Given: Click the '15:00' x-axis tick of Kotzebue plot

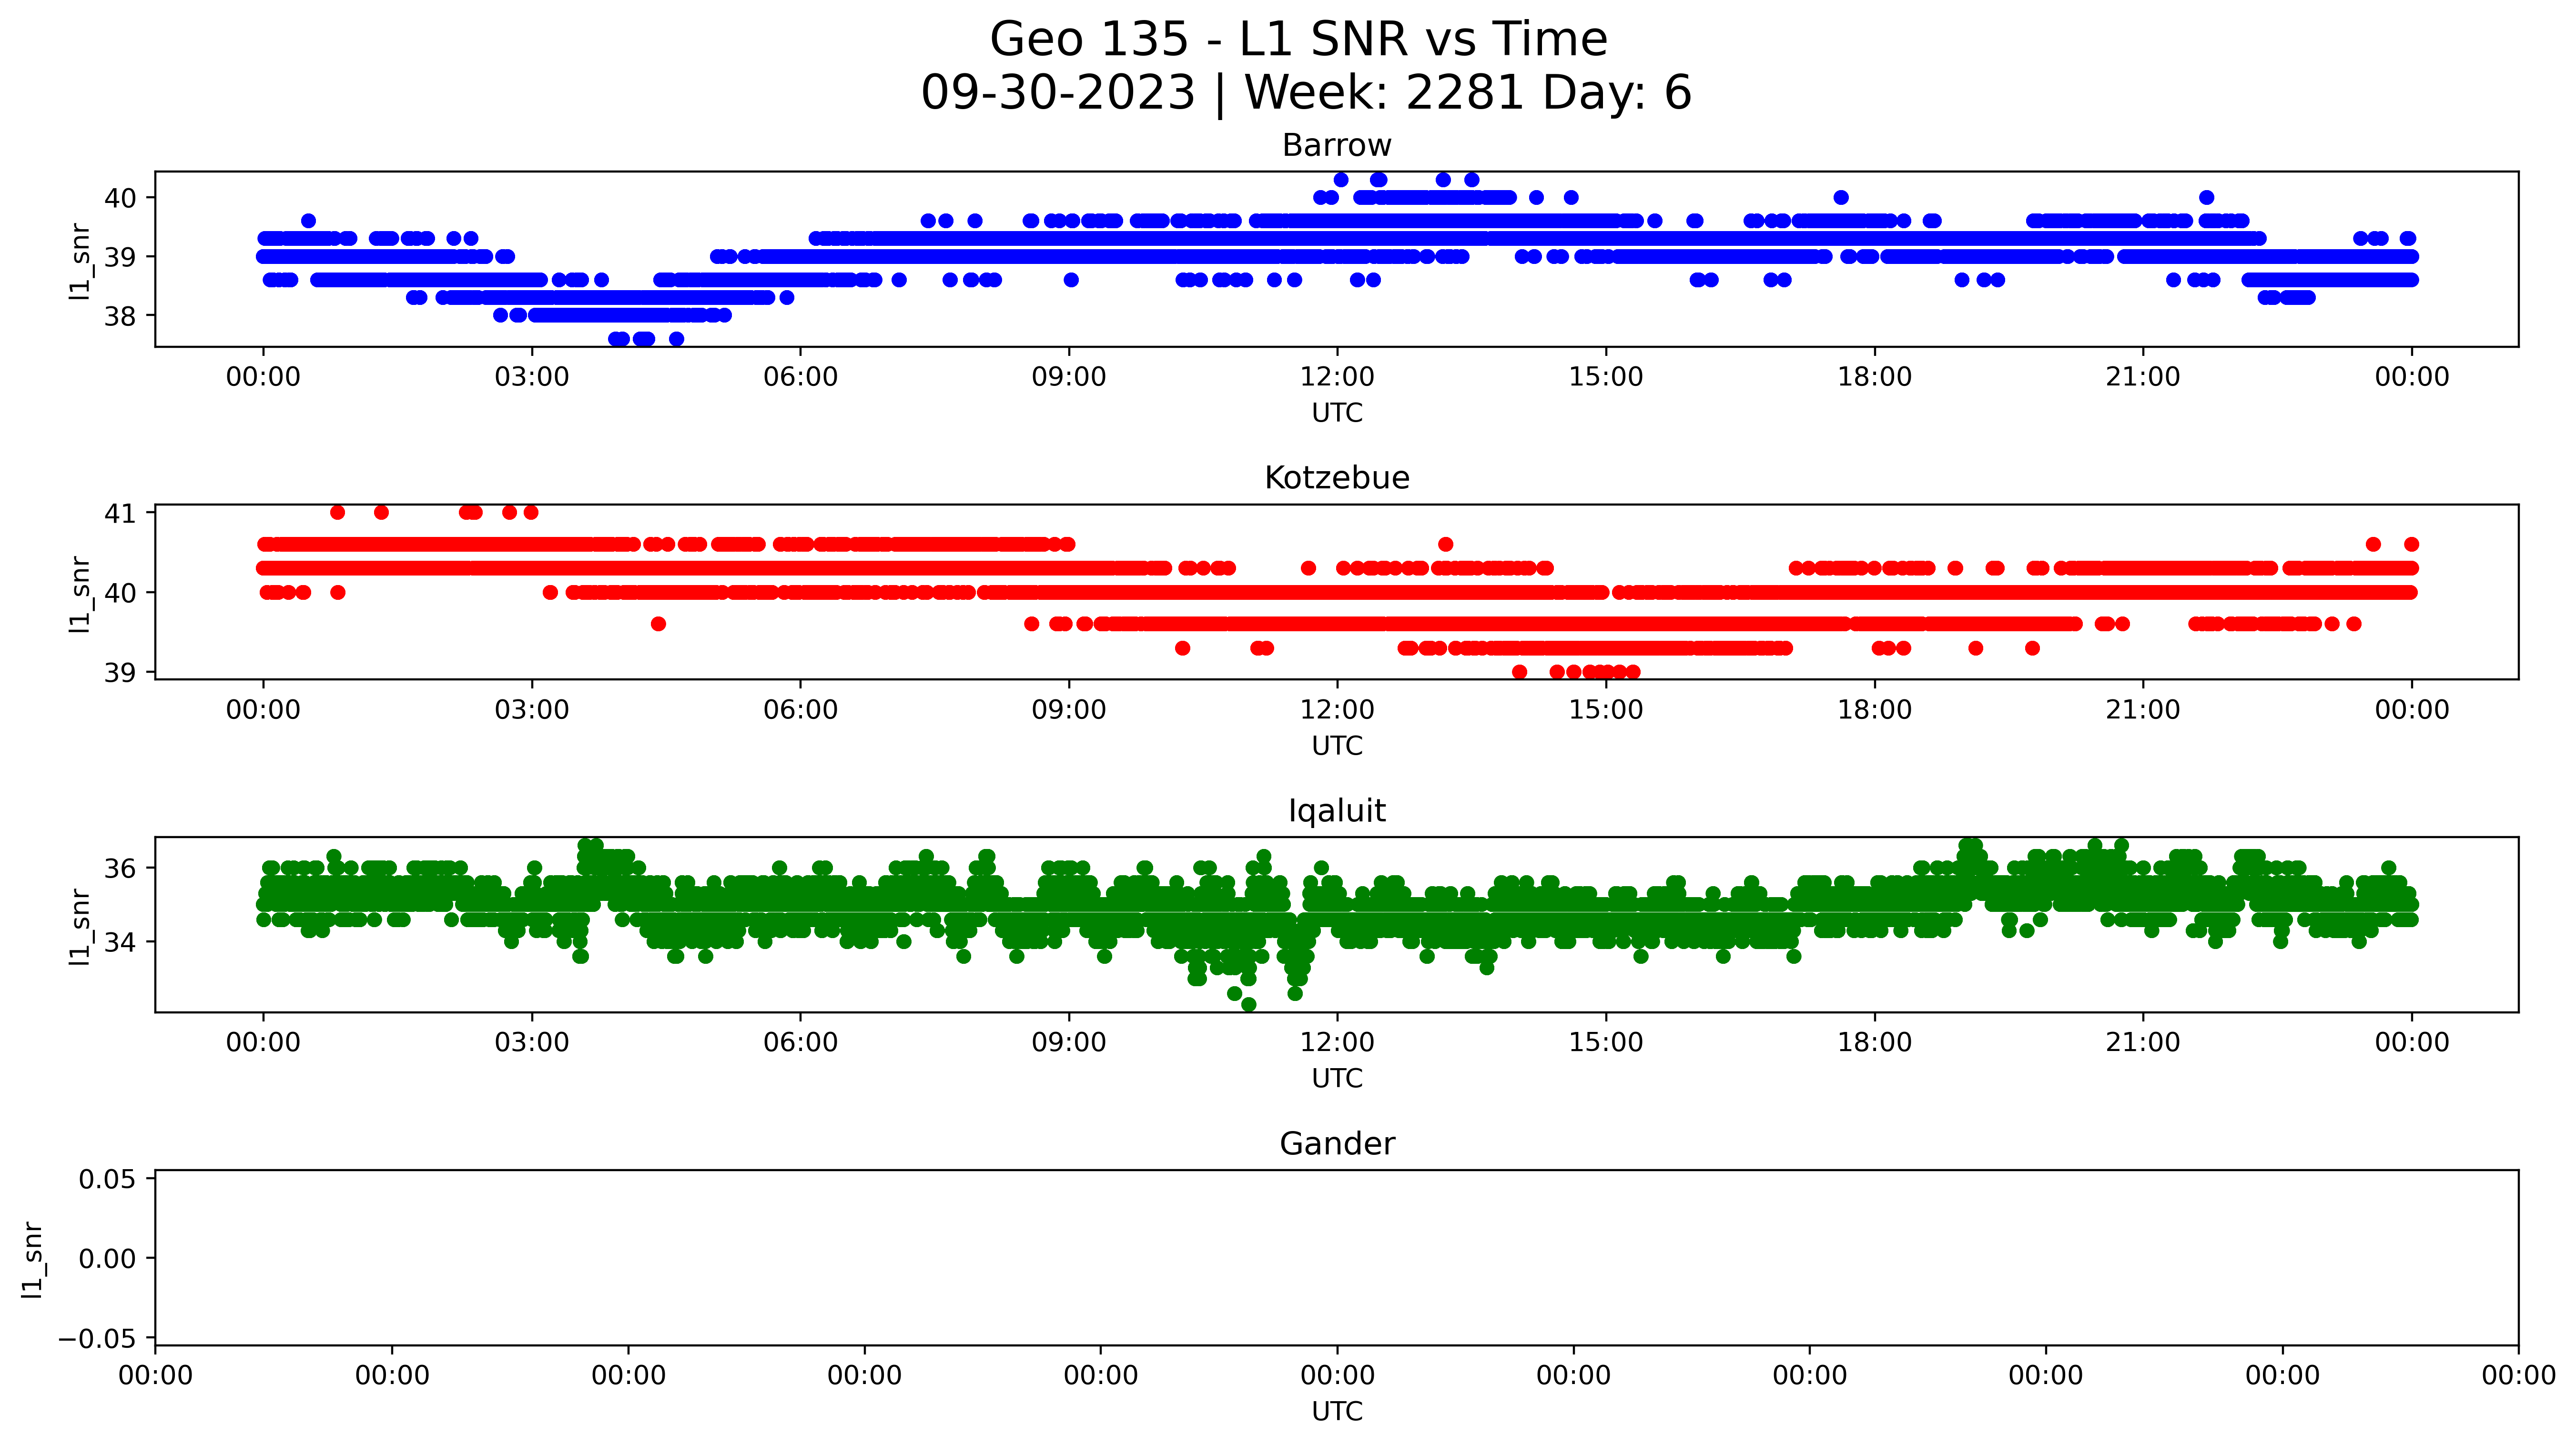Looking at the screenshot, I should [1606, 711].
